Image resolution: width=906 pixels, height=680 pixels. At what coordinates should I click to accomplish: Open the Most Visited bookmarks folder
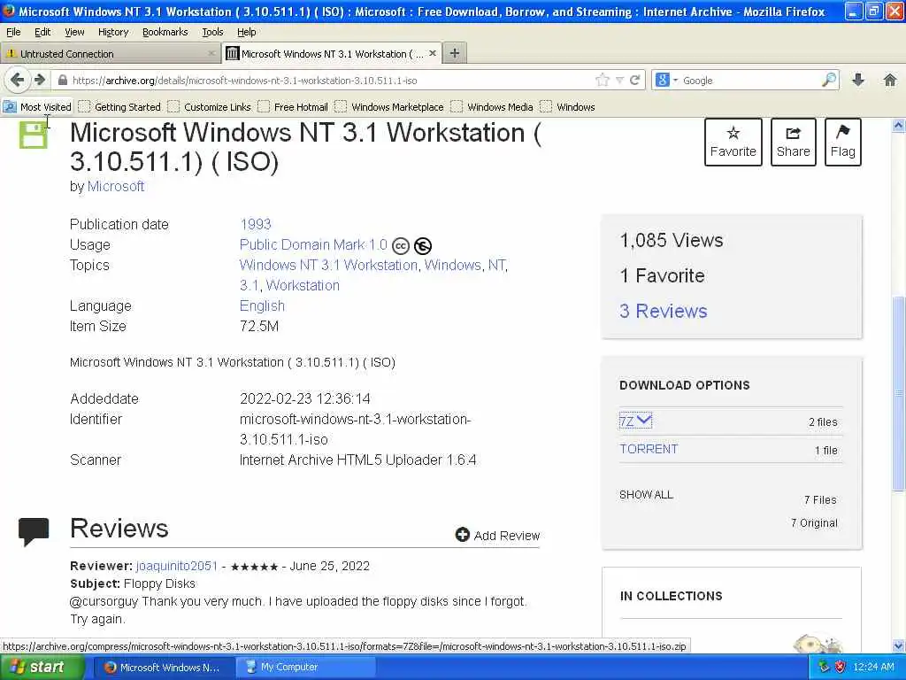37,107
